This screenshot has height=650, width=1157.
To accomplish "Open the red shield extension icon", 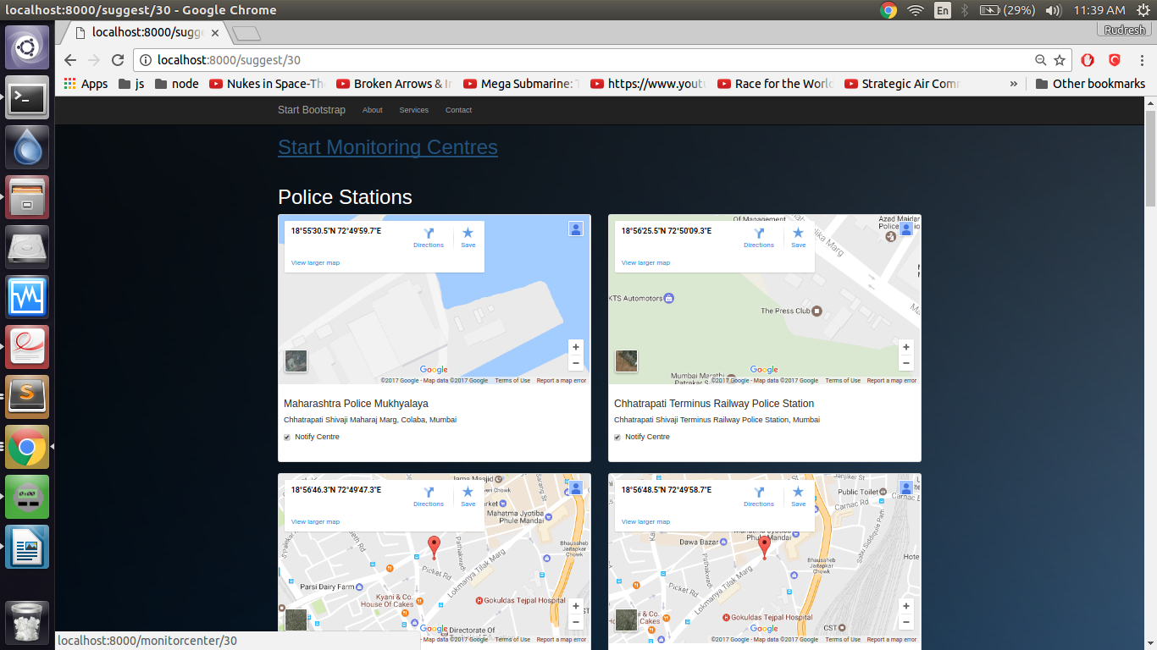I will click(x=1115, y=60).
